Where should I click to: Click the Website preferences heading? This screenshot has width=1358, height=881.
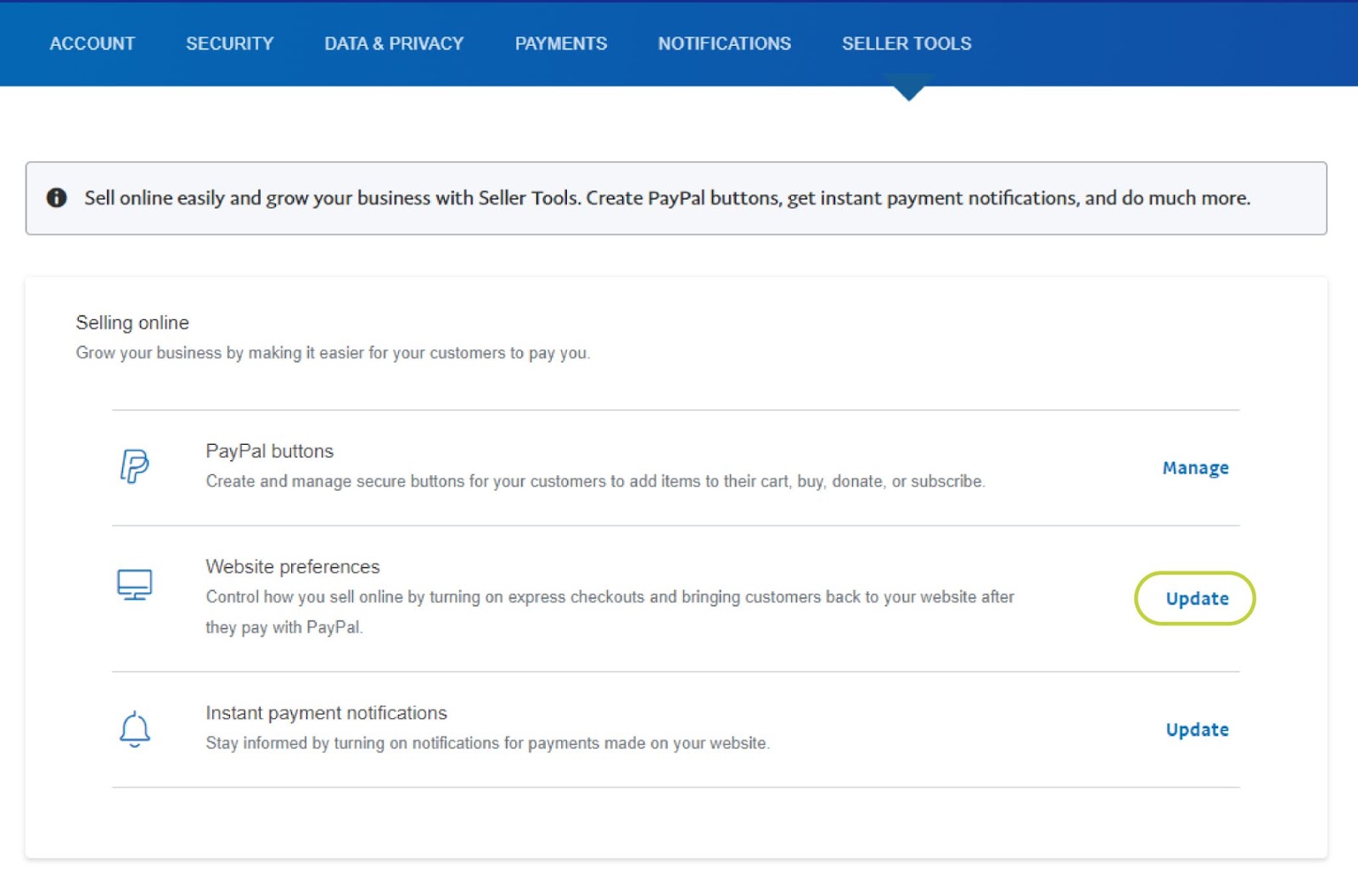click(x=293, y=566)
